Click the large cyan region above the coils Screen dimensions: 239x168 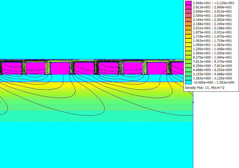(x=92, y=29)
